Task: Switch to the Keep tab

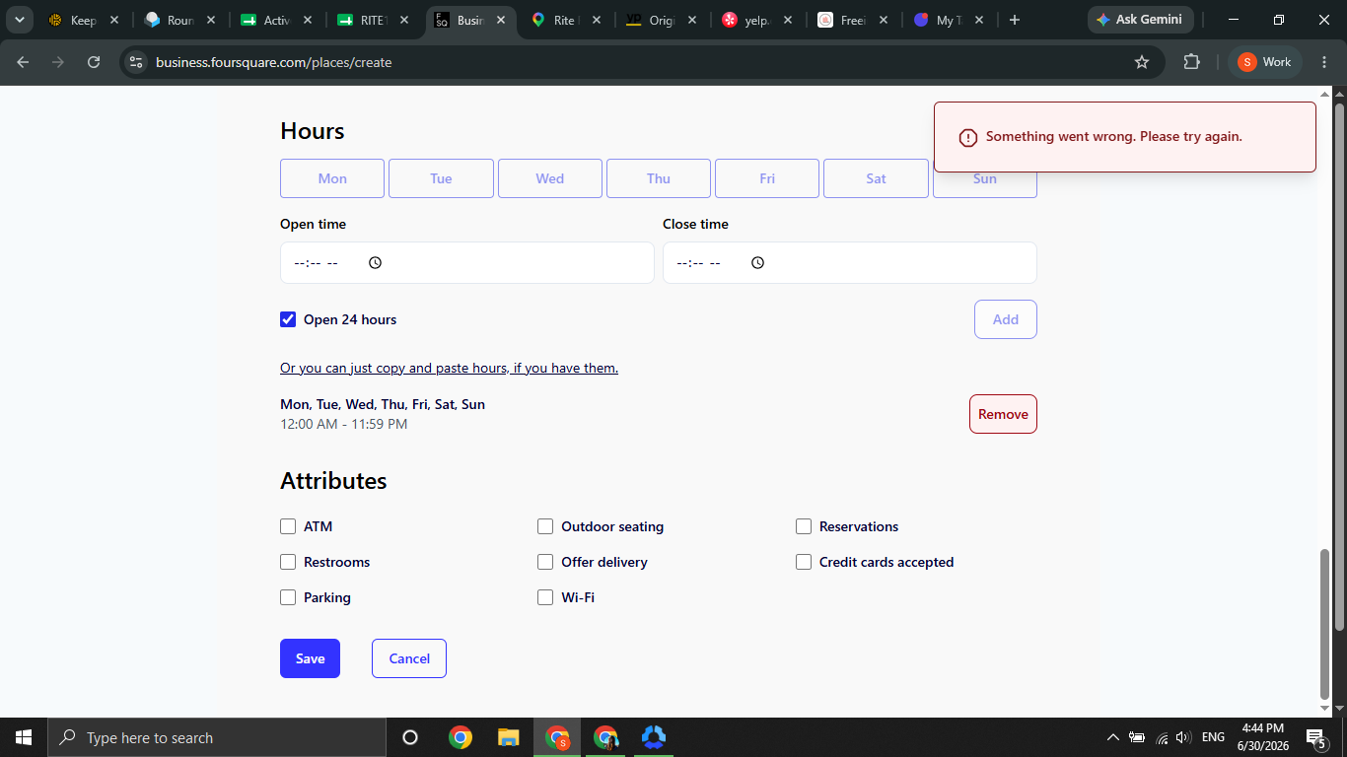Action: pos(82,20)
